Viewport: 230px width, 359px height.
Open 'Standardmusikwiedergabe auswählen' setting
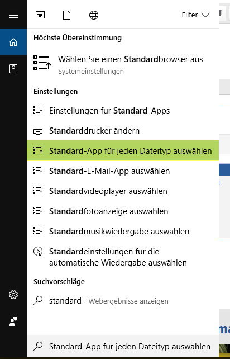123,232
